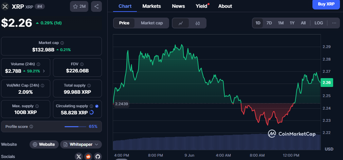Click the 0.29% (1d) change
The width and height of the screenshot is (343, 160).
[x=49, y=23]
